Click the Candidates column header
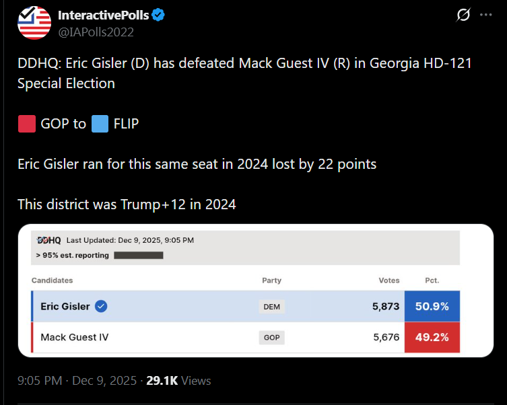Image resolution: width=507 pixels, height=405 pixels. (x=52, y=281)
